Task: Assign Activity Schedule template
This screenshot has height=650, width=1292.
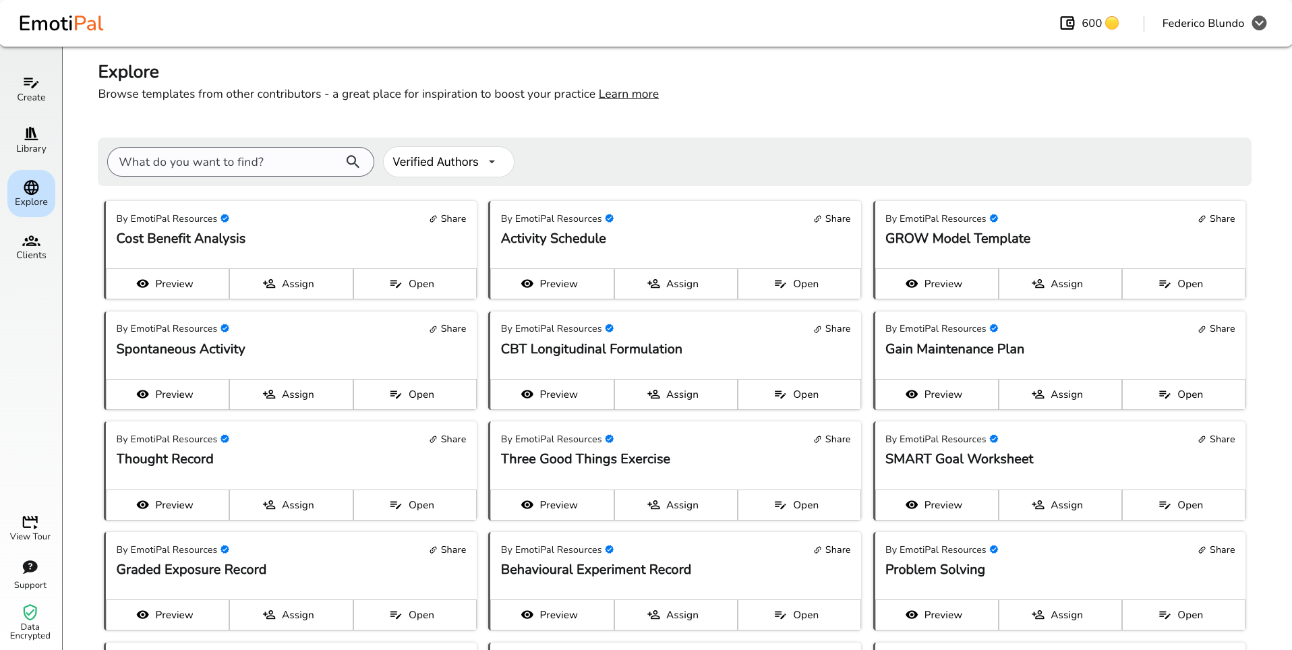Action: (x=676, y=284)
